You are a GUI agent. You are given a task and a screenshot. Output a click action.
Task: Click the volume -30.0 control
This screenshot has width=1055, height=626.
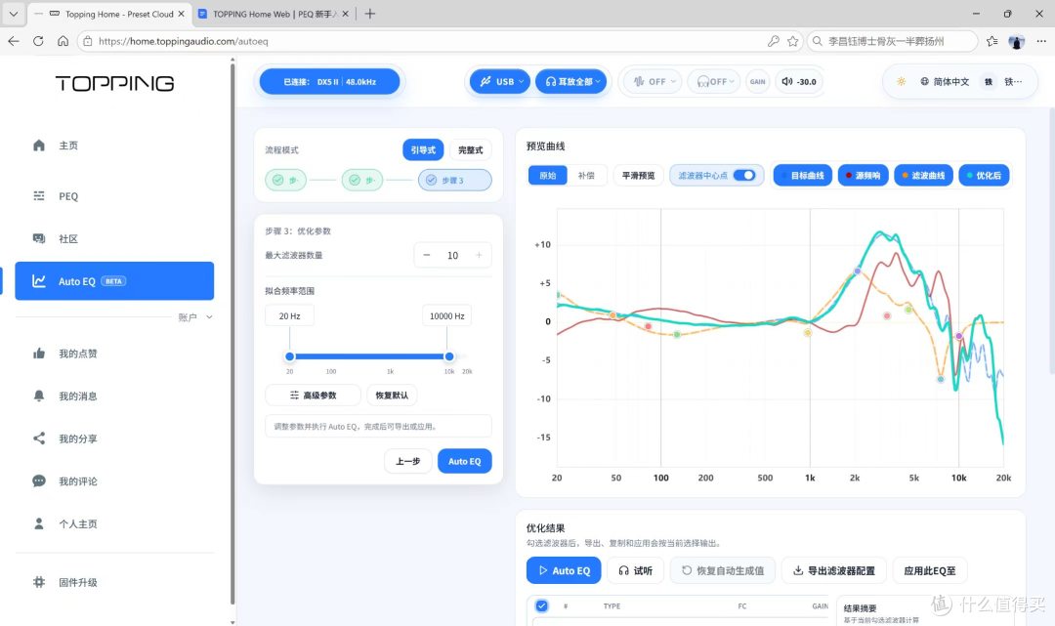click(x=799, y=81)
